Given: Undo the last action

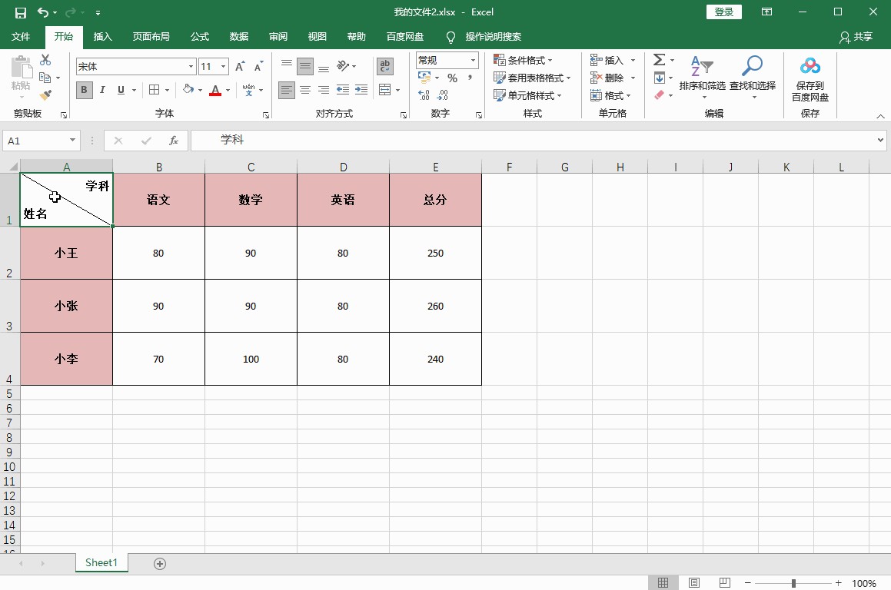Looking at the screenshot, I should point(43,12).
